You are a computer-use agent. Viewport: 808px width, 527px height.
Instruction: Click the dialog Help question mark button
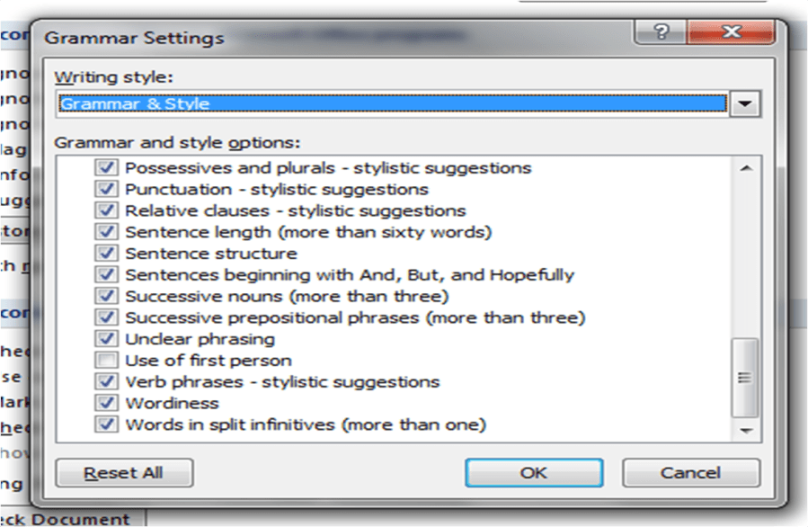pos(663,33)
